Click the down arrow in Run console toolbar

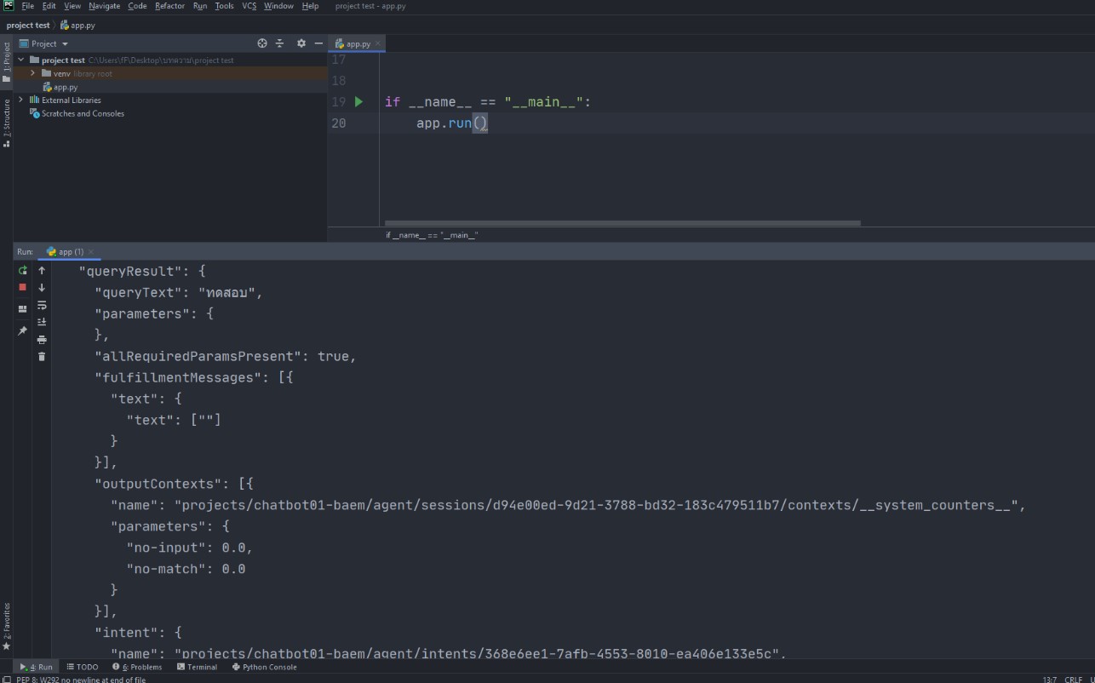pos(42,287)
